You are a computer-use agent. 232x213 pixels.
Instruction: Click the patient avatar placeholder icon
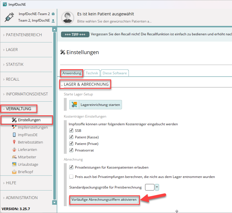pyautogui.click(x=68, y=17)
